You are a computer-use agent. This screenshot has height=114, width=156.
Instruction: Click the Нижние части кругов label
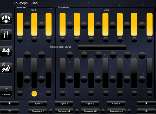click(x=61, y=47)
